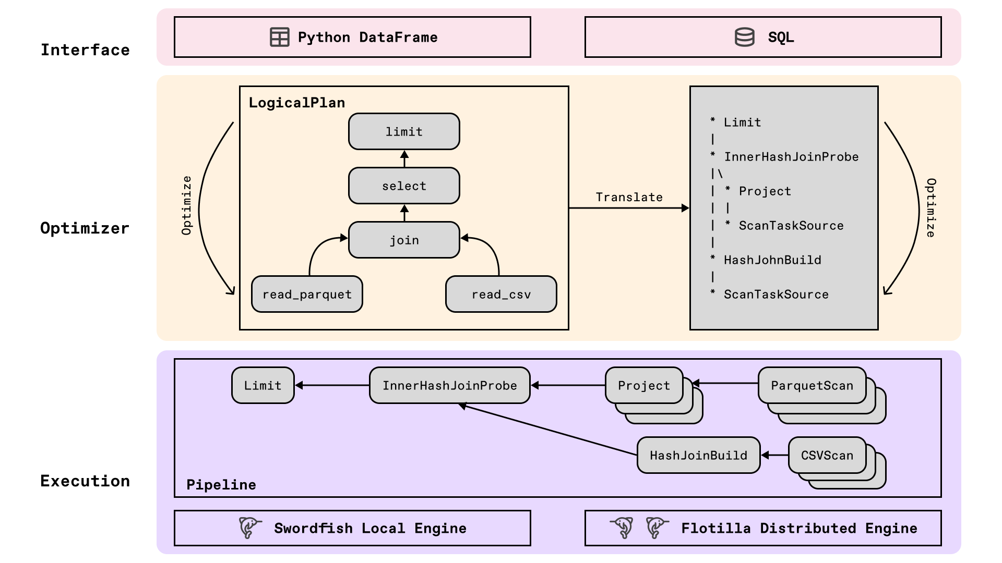Click the left-facing Flotilla dolphin icon
The width and height of the screenshot is (1002, 563).
(623, 528)
